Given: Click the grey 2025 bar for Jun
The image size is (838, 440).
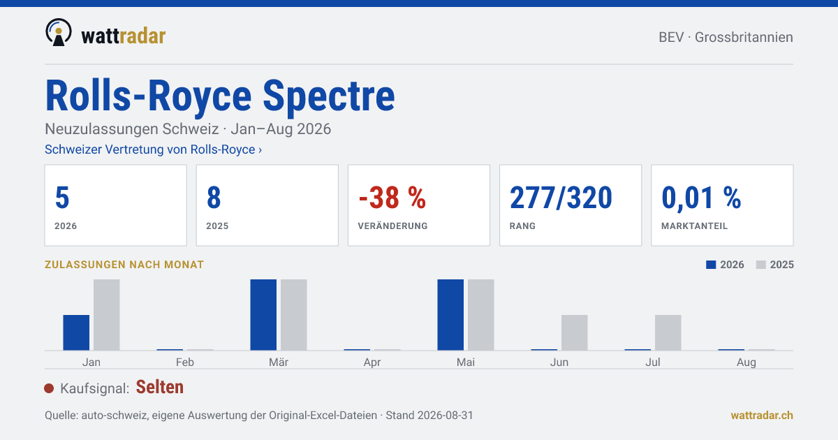Looking at the screenshot, I should pos(575,332).
